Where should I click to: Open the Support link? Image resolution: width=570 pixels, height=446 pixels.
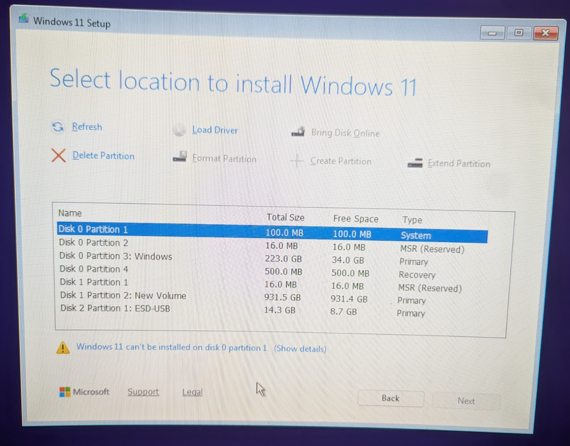tap(143, 392)
